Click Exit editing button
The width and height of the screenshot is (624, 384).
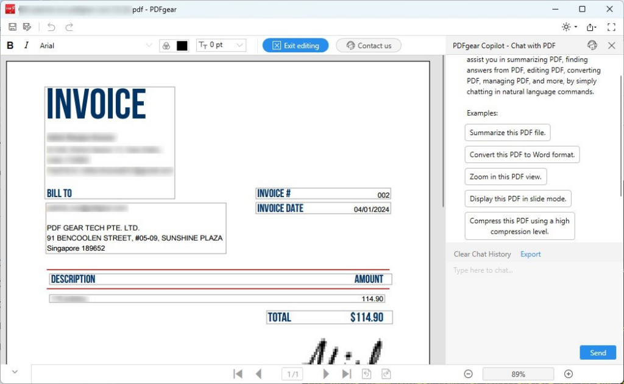(x=296, y=45)
